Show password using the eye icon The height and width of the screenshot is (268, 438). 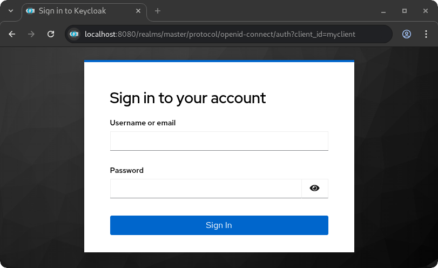(x=315, y=189)
